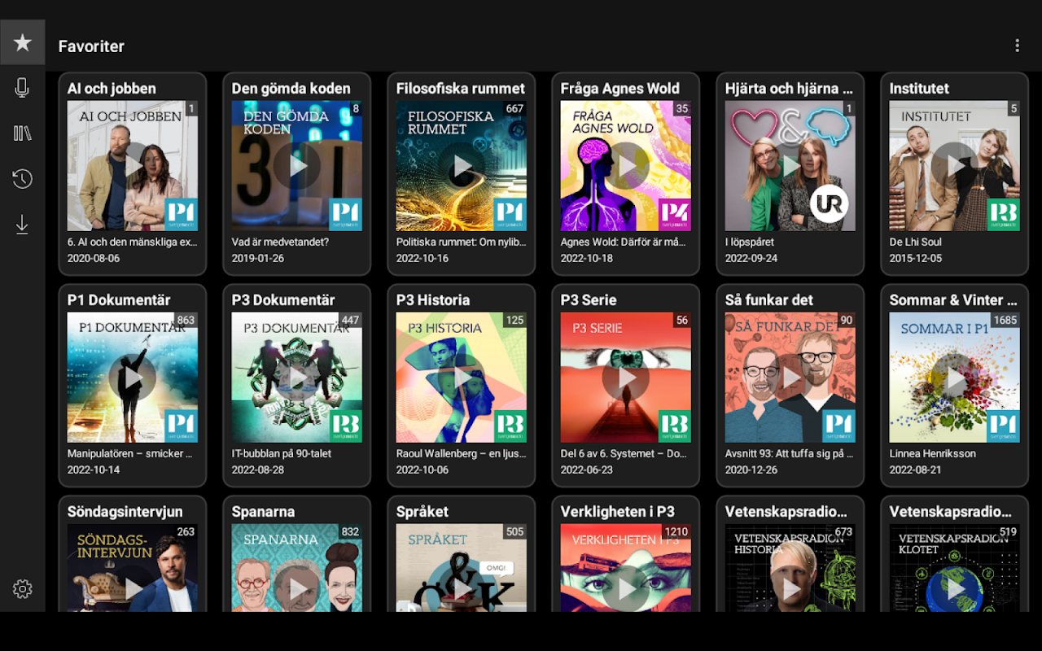This screenshot has width=1042, height=651.
Task: Click the 447 episode count badge
Action: point(350,321)
